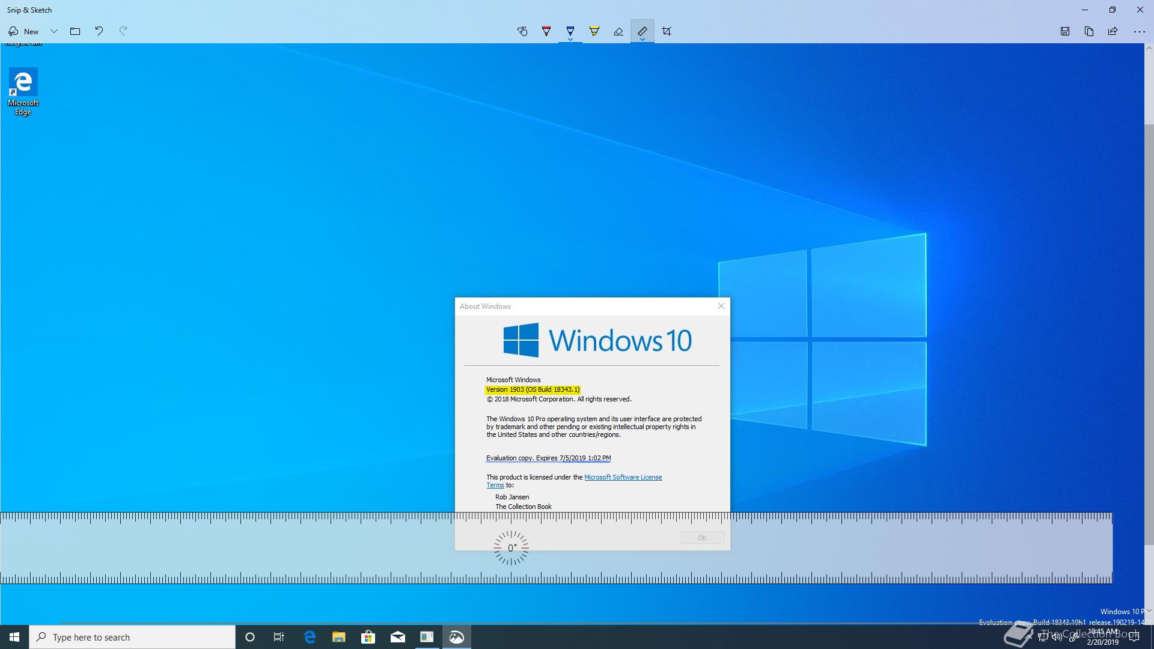Close the About Windows dialog
The height and width of the screenshot is (649, 1154).
721,306
